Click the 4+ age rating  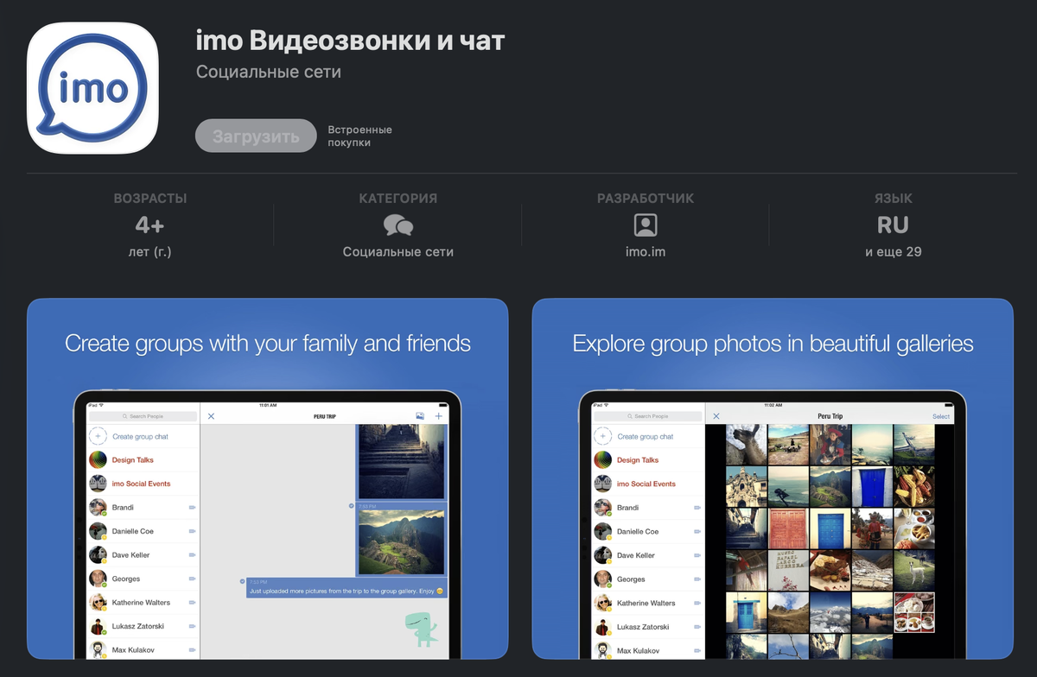coord(150,225)
